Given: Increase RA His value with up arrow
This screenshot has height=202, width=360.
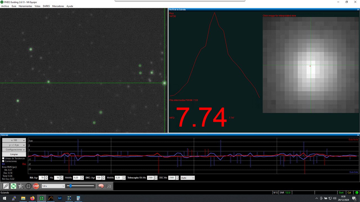Looking at the screenshot, I should tap(62, 177).
